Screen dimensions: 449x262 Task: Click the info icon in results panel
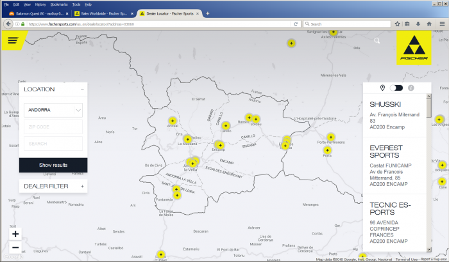(411, 88)
